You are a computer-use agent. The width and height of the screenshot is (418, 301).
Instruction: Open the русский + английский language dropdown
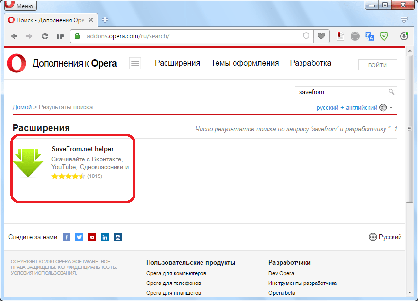(x=354, y=108)
